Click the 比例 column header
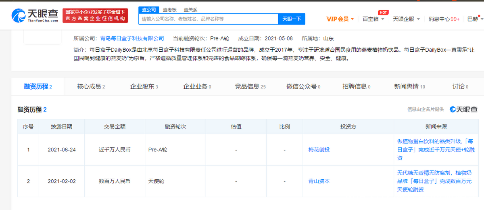The image size is (484, 210). click(x=285, y=126)
